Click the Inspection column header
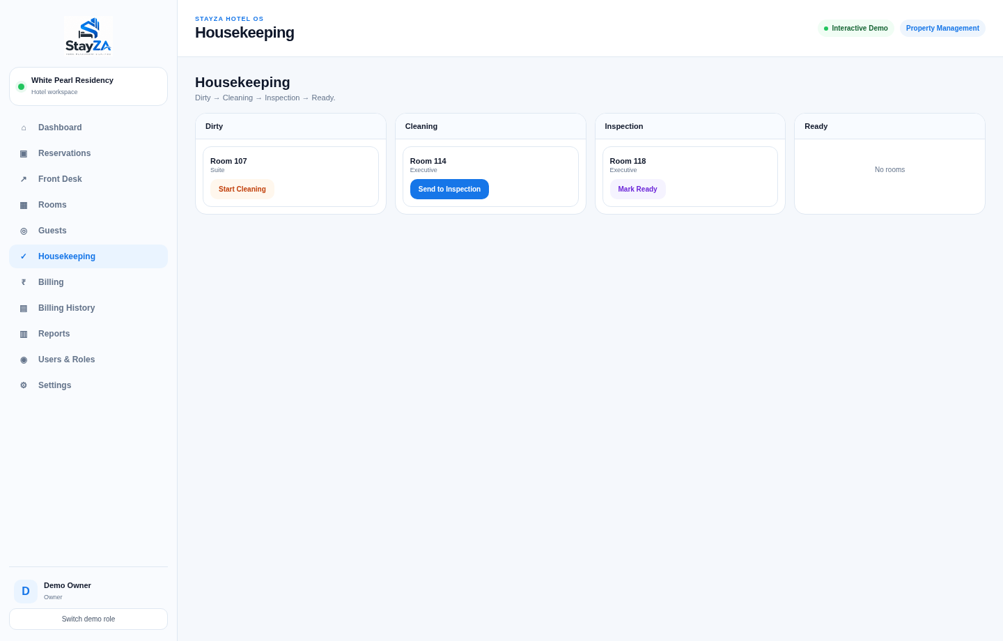Viewport: 1003px width, 641px height. point(690,126)
